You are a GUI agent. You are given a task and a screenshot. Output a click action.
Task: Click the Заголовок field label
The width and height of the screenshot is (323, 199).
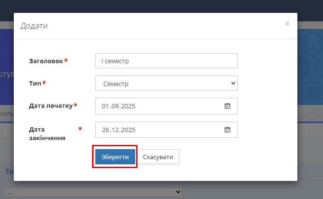click(x=46, y=61)
